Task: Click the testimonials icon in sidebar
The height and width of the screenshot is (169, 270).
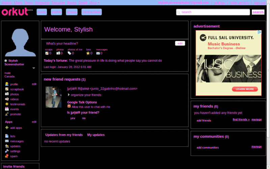Action: pyautogui.click(x=7, y=104)
